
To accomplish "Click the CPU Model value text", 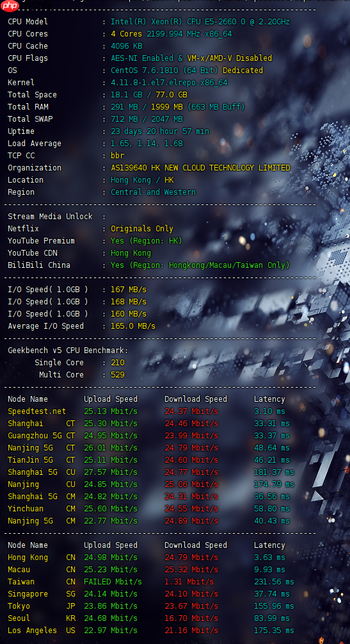I will (200, 22).
